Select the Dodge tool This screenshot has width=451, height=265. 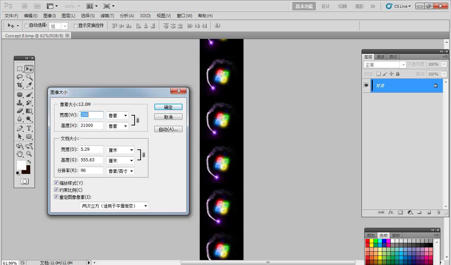click(x=29, y=119)
